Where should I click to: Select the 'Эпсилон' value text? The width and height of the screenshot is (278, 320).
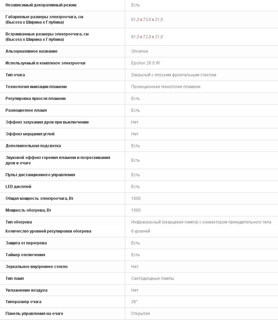(x=140, y=51)
